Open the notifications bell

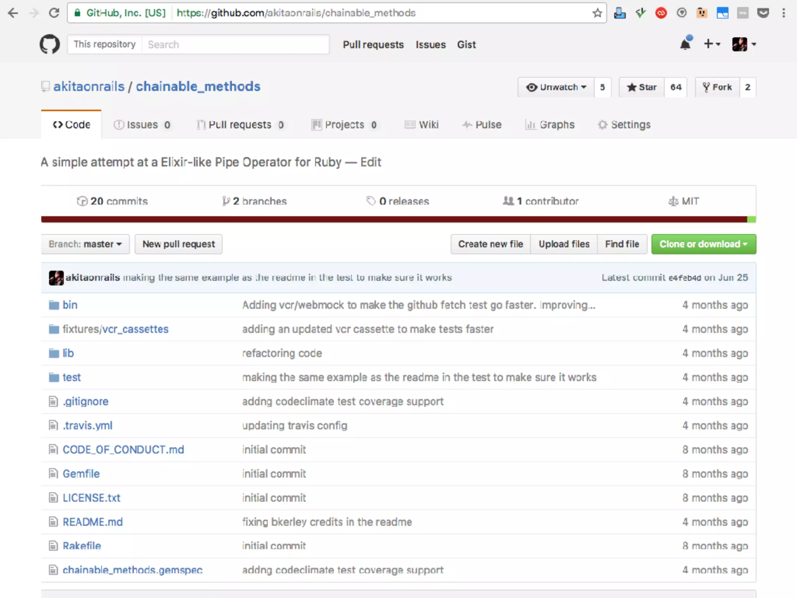click(685, 44)
